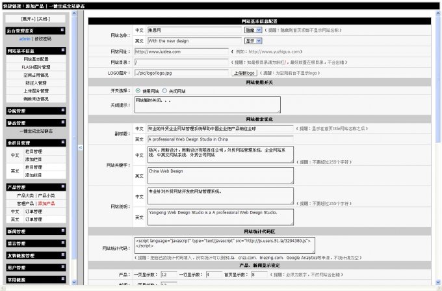442x291 pixels.
Task: Toggle the square icon on the 网站基本信息 header
Action: [x=62, y=49]
